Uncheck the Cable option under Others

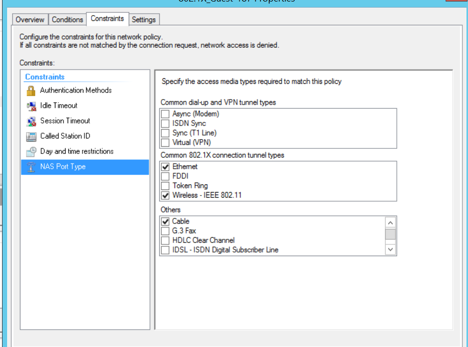[165, 221]
